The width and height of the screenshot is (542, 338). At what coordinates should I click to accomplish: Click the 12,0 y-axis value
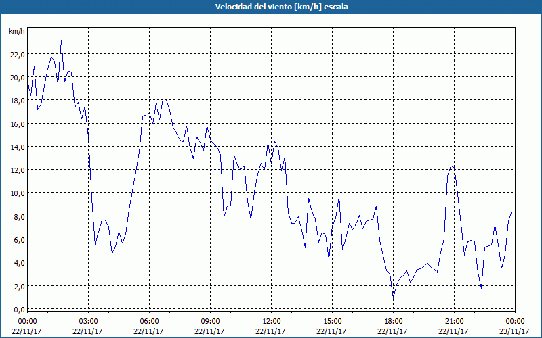[x=18, y=170]
